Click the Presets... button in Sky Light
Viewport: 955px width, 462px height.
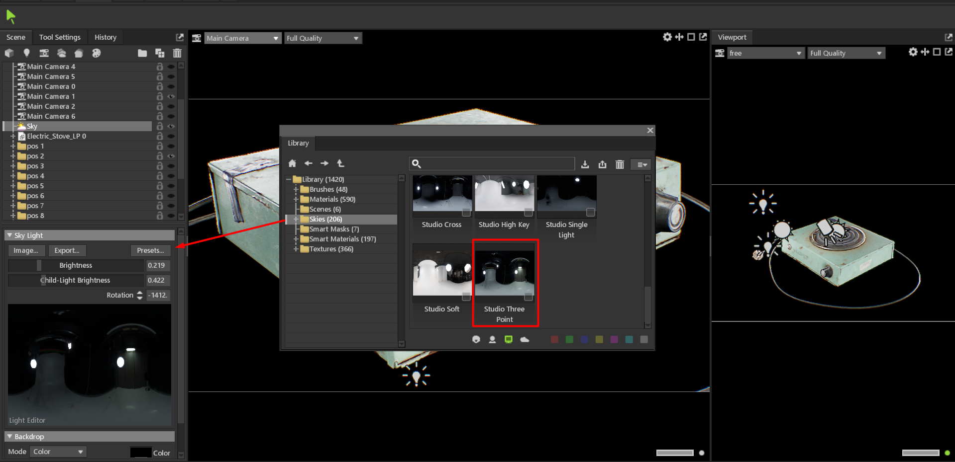point(150,250)
